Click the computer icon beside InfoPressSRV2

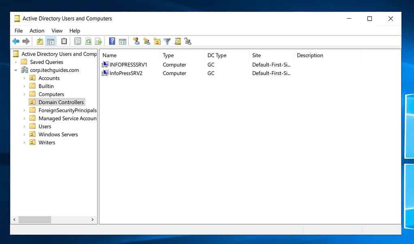pos(105,73)
